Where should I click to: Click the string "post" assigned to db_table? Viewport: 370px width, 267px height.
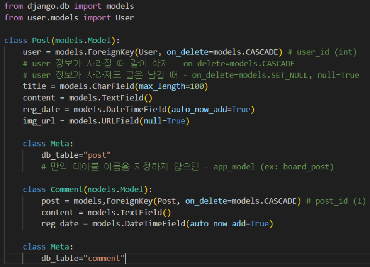point(97,155)
